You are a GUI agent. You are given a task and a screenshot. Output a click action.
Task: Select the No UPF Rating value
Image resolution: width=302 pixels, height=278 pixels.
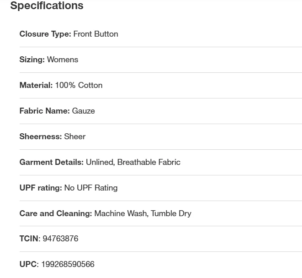point(91,188)
